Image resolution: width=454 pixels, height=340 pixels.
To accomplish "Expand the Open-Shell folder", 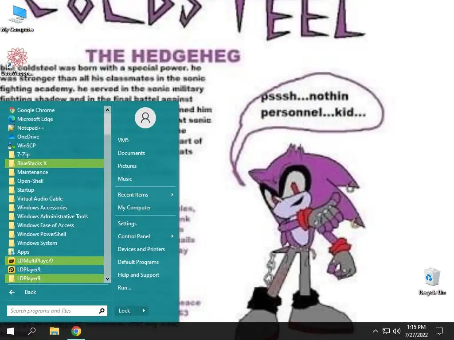I will (x=54, y=181).
